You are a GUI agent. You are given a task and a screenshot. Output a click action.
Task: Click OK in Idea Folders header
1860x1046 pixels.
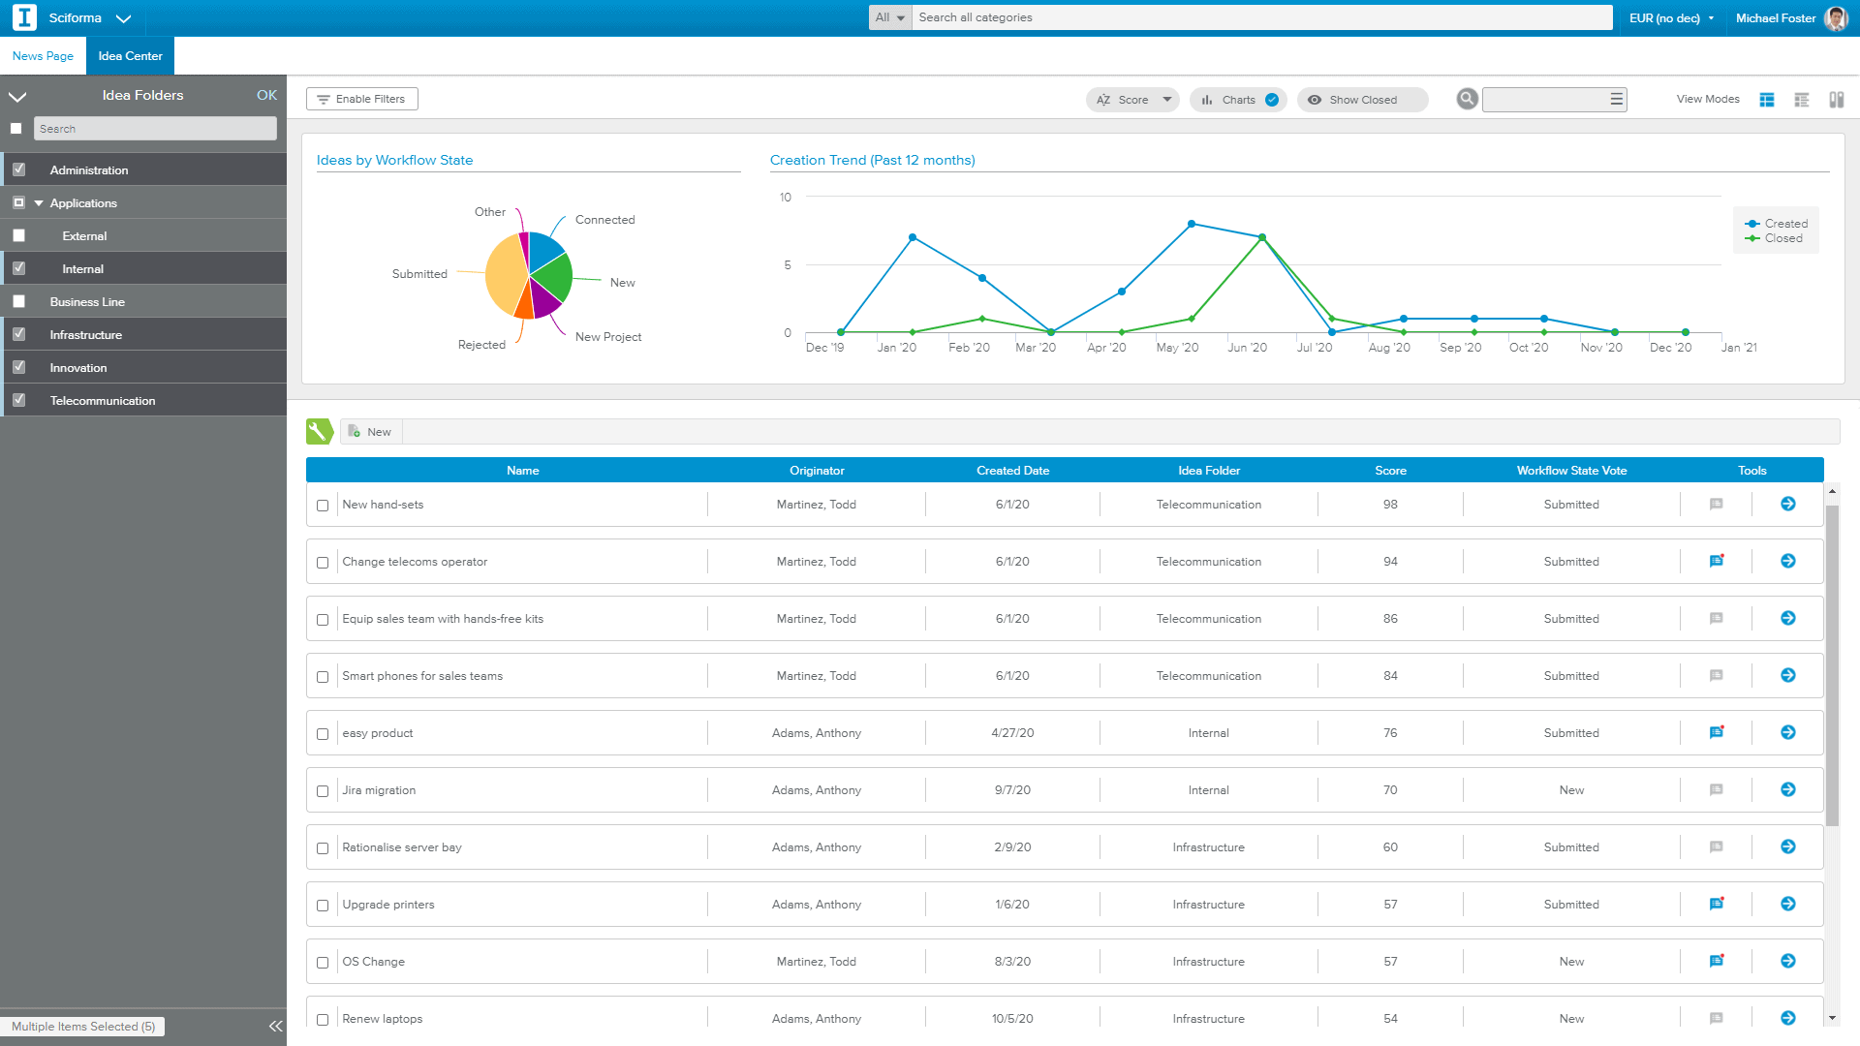pyautogui.click(x=266, y=95)
